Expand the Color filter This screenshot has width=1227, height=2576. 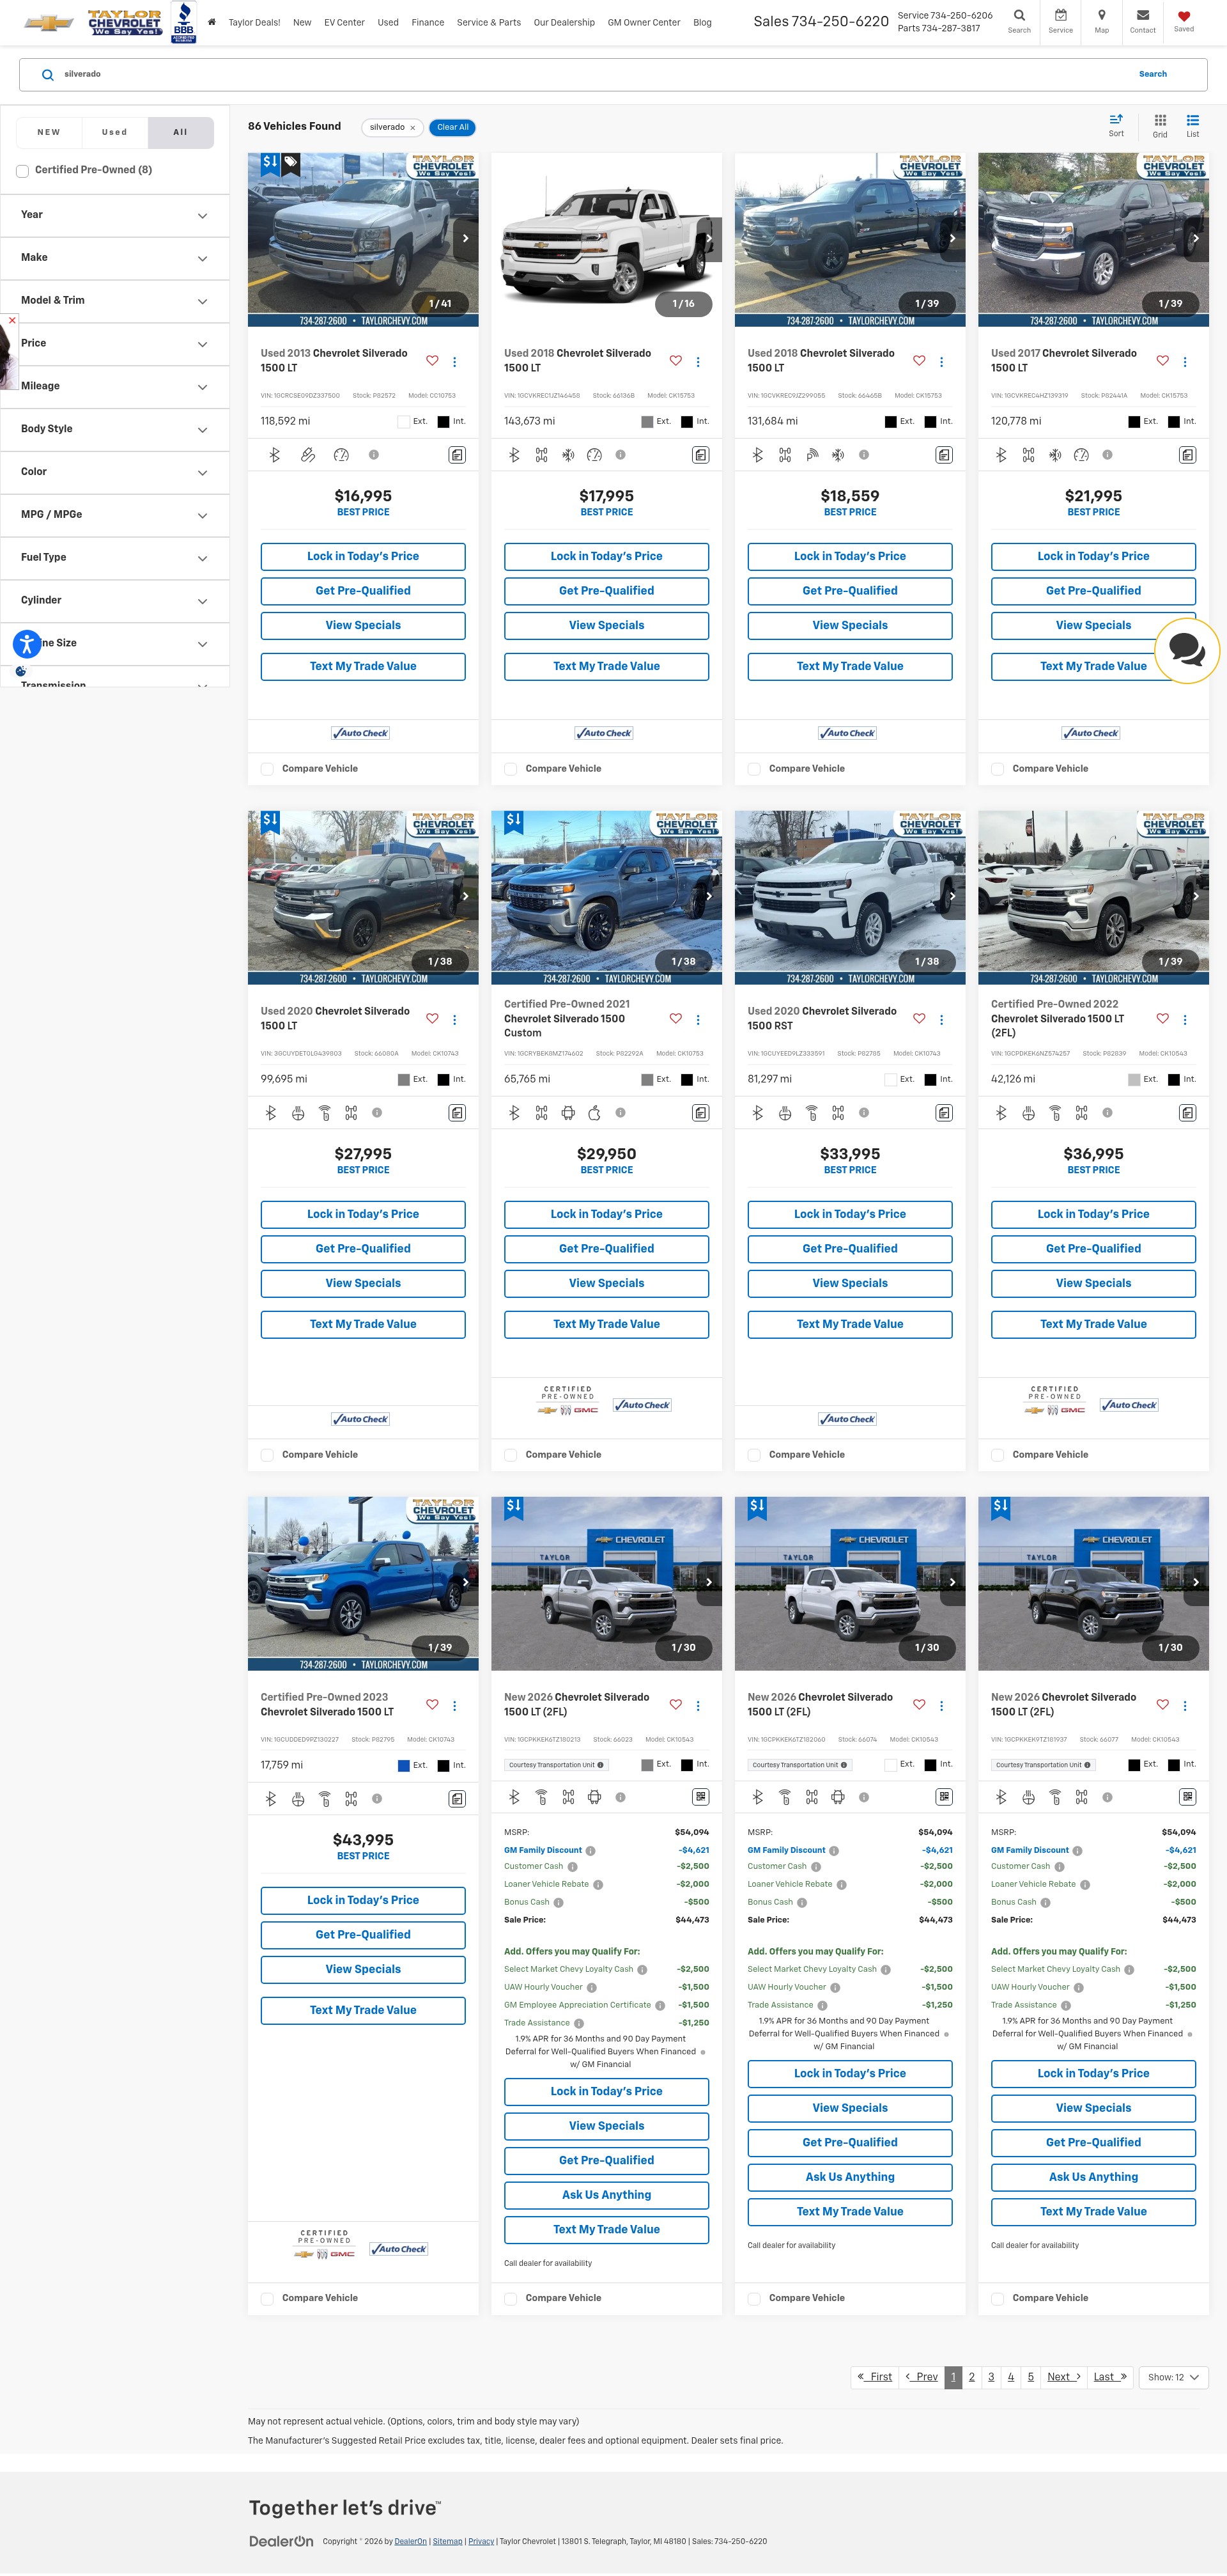[115, 472]
